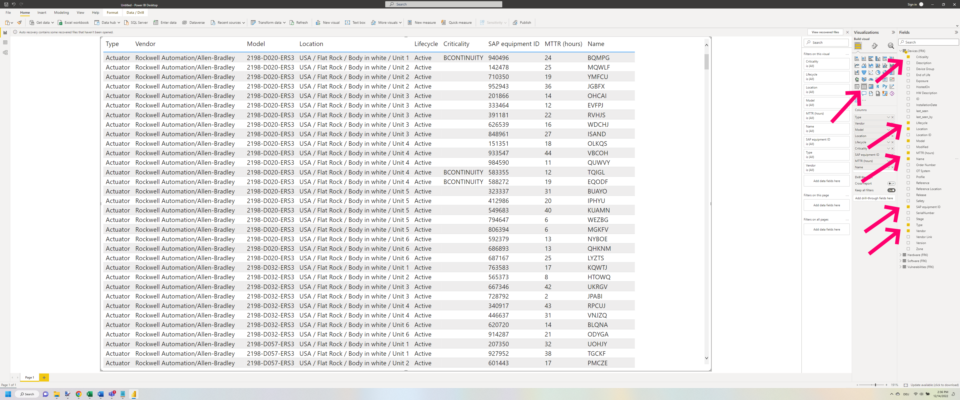Choose the Pie chart visual
960x400 pixels.
[x=878, y=73]
